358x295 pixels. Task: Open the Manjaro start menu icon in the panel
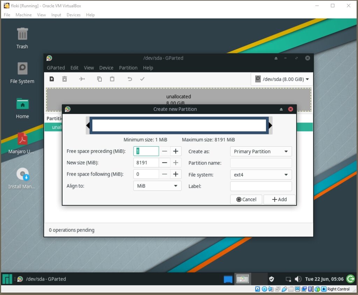[x=7, y=279]
